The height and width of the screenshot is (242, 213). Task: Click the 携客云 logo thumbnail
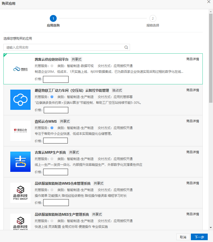(x=21, y=69)
